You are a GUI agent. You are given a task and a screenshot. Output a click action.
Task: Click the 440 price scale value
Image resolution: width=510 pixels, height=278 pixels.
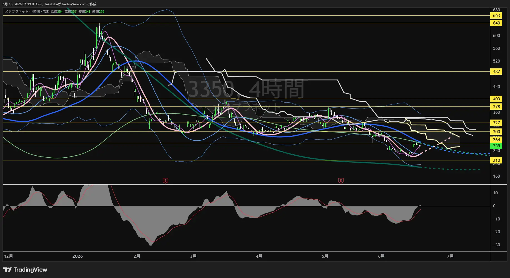pyautogui.click(x=496, y=87)
